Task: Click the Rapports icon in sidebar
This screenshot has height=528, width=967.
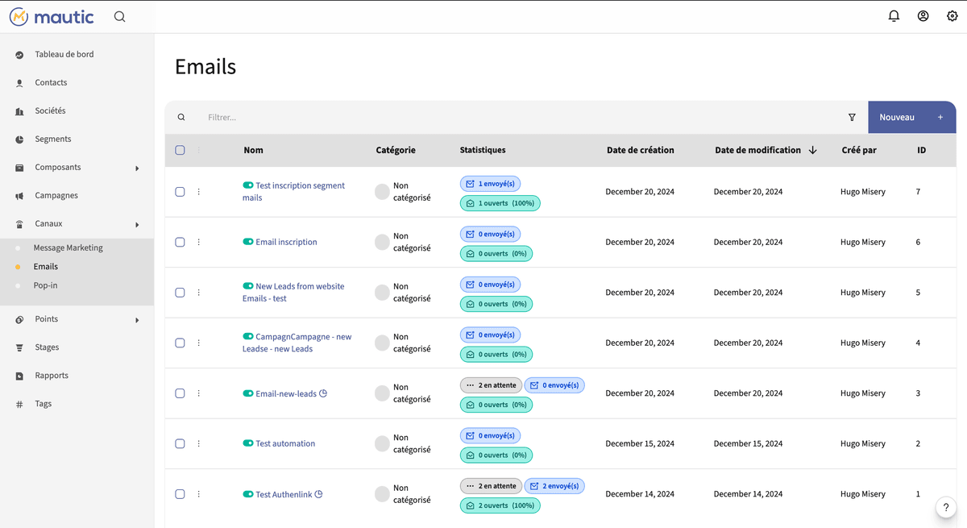Action: point(19,376)
